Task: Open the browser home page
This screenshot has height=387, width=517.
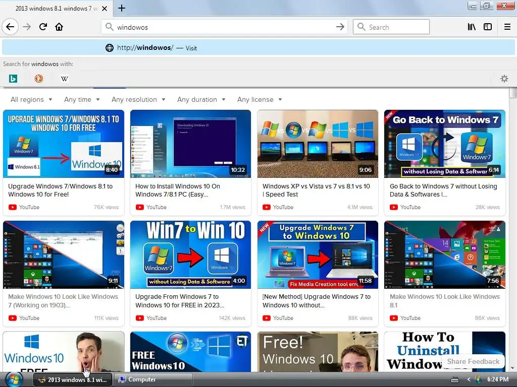Action: click(x=59, y=27)
